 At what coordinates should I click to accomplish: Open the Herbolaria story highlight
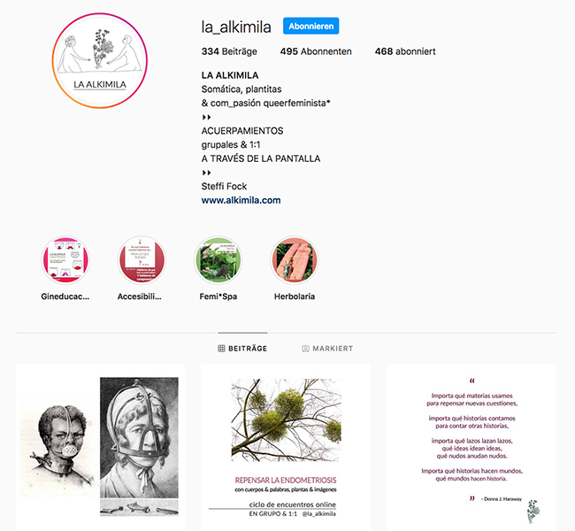pyautogui.click(x=294, y=260)
